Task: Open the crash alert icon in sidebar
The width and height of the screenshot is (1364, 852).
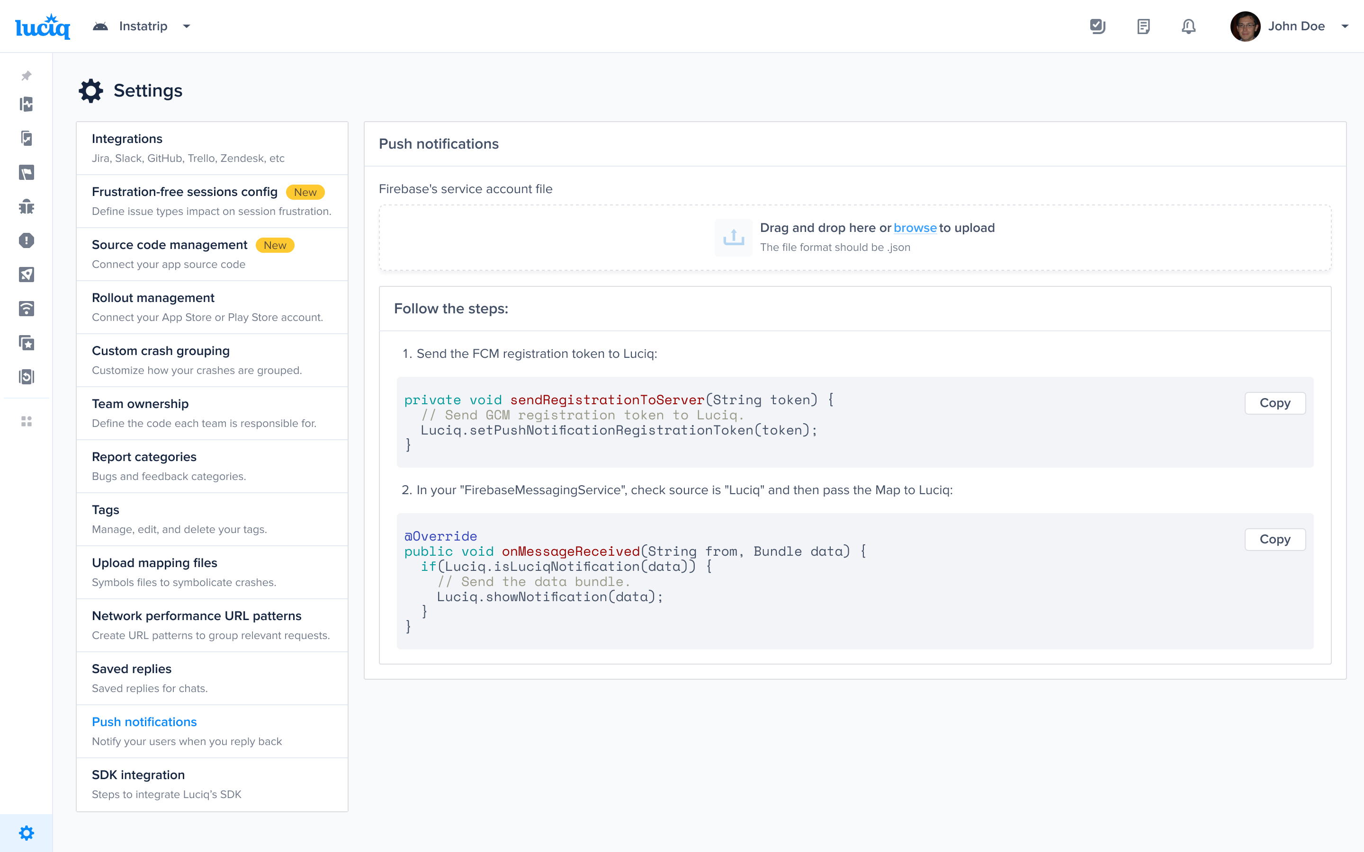Action: pyautogui.click(x=26, y=240)
